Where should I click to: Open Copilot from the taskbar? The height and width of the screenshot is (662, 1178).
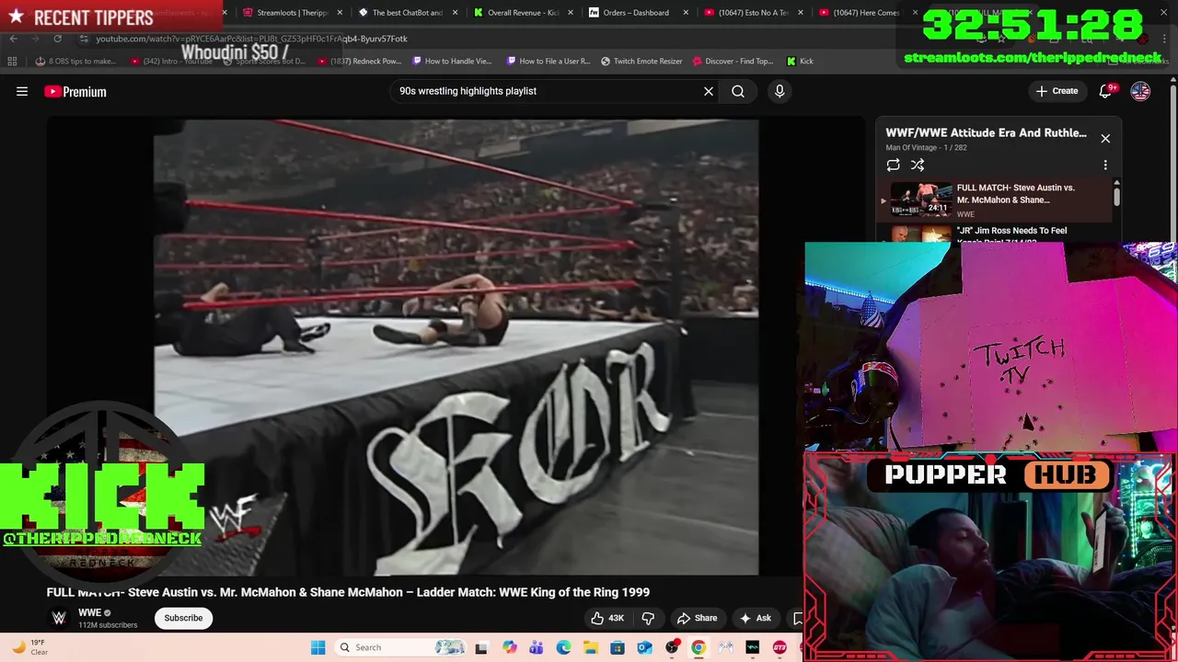coord(510,647)
